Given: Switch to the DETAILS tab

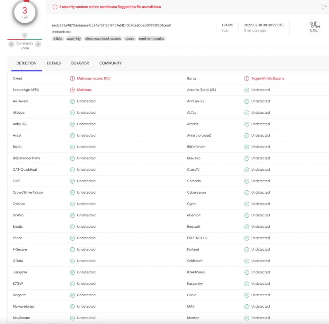Looking at the screenshot, I should click(54, 63).
